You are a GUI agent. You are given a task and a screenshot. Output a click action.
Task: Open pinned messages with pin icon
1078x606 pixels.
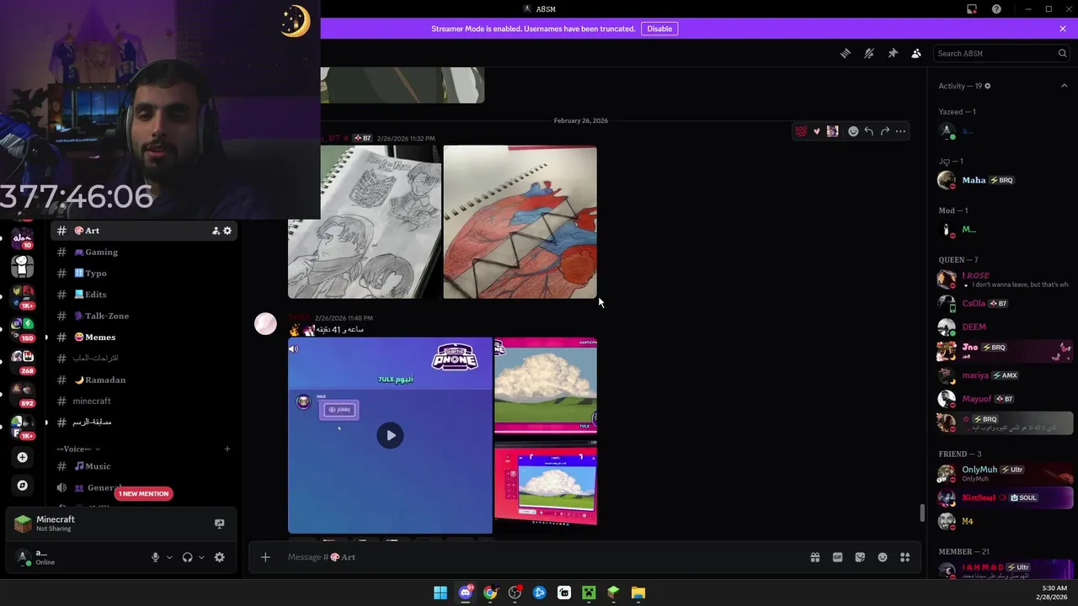click(893, 53)
